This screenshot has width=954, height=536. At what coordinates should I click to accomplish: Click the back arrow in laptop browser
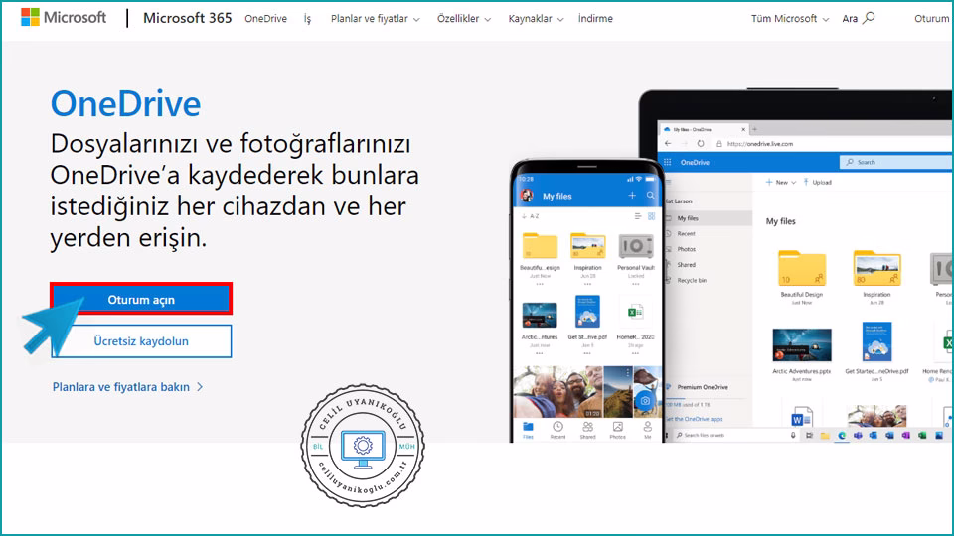(x=668, y=143)
